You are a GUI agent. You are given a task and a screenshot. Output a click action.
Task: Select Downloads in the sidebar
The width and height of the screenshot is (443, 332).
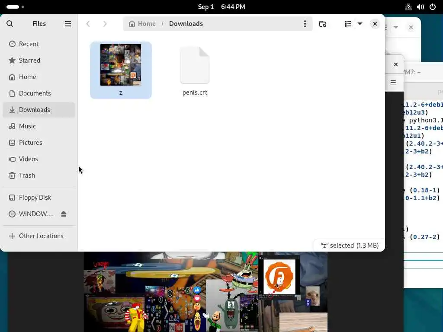coord(39,109)
